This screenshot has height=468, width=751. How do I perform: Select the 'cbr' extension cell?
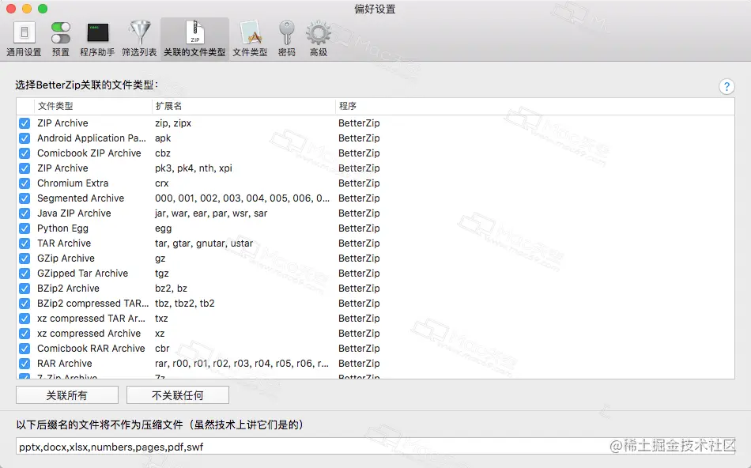click(x=162, y=349)
